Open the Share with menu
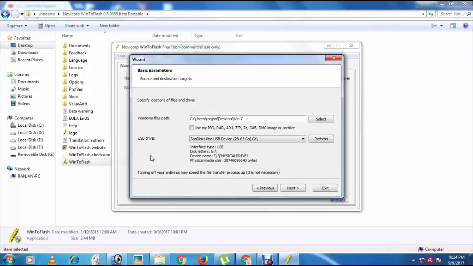Viewport: 473px width, 266px height. point(77,25)
